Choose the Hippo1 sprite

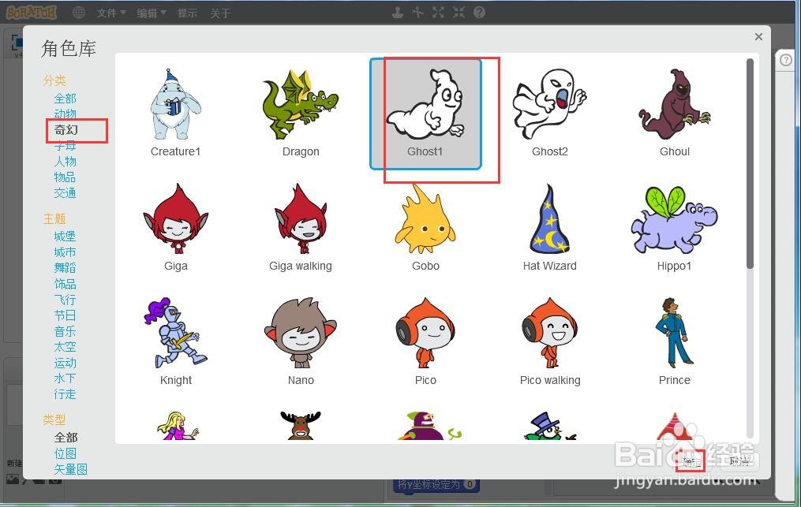(674, 227)
